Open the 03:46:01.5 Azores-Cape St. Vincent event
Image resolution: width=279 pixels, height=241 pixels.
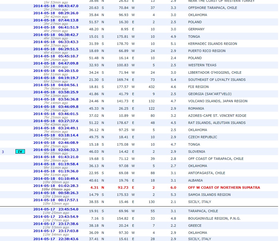click(x=56, y=114)
